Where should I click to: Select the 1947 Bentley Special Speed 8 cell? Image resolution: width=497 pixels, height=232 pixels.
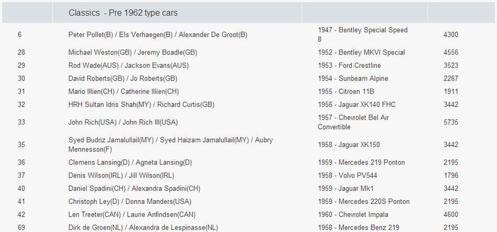coord(363,35)
